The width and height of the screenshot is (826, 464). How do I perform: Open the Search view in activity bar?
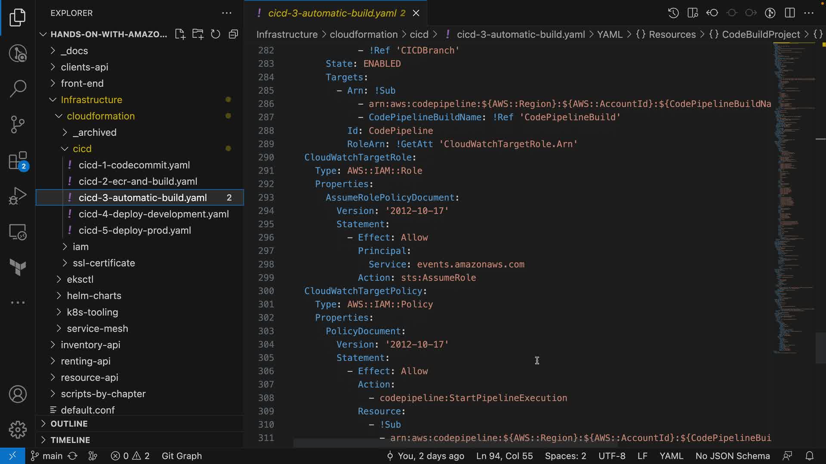pos(18,89)
